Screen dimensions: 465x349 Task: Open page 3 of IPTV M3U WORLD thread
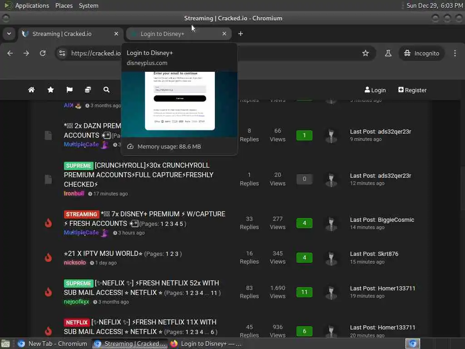point(177,254)
